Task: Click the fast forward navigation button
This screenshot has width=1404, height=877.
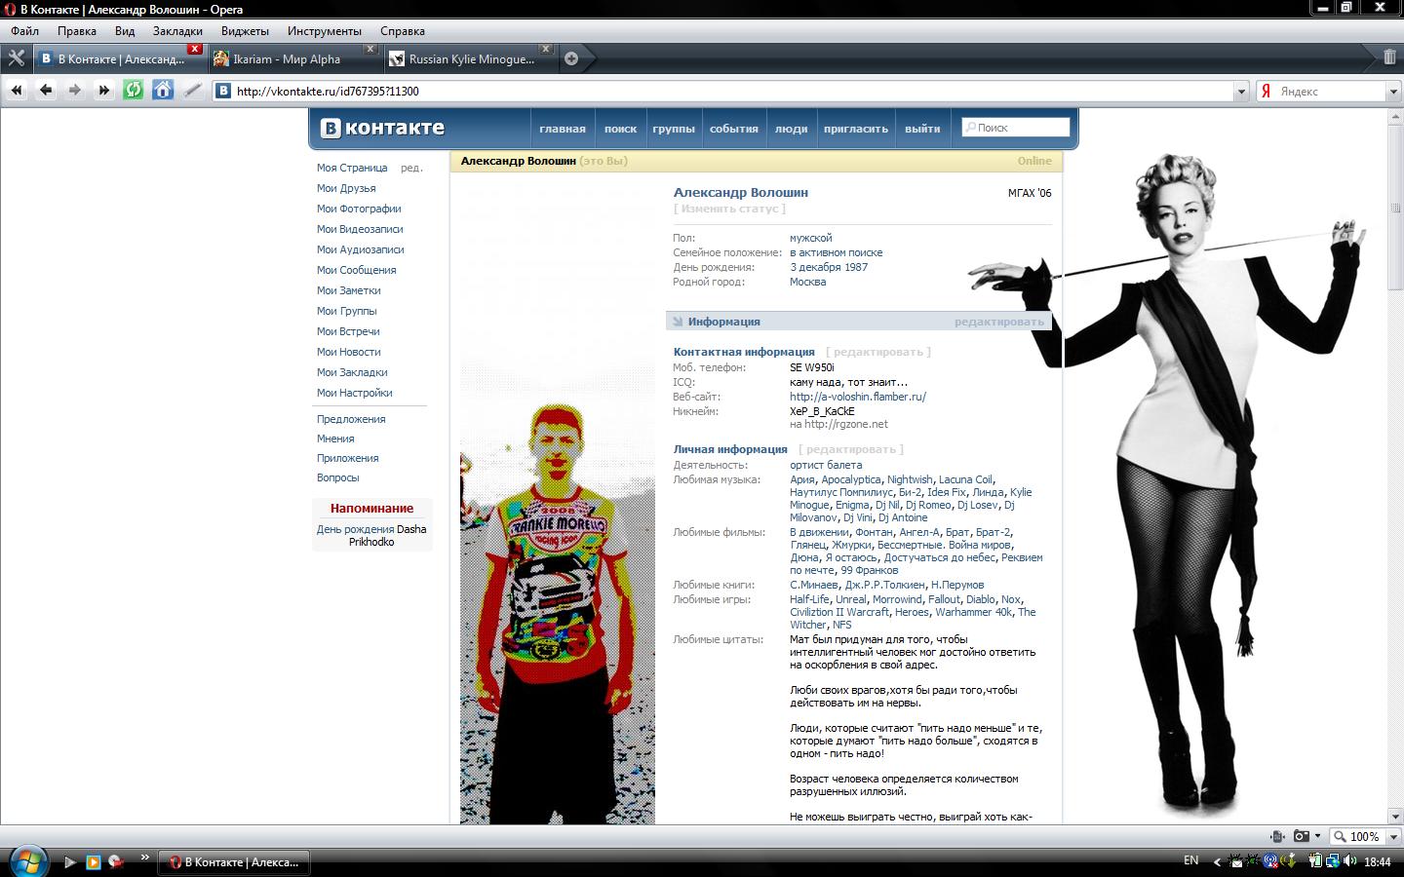Action: (103, 91)
